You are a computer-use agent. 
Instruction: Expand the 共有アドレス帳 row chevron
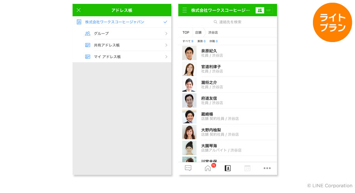(x=166, y=45)
